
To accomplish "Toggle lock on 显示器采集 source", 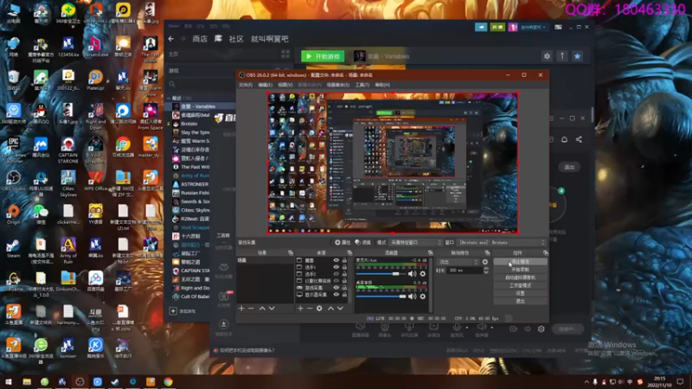I will [x=344, y=294].
